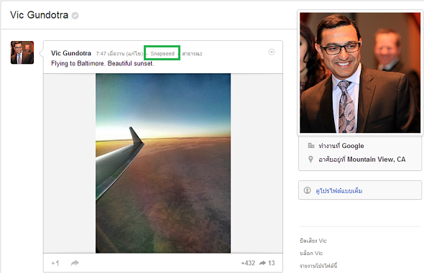The height and width of the screenshot is (273, 424).
Task: Click the large profile photo
Action: tap(360, 73)
